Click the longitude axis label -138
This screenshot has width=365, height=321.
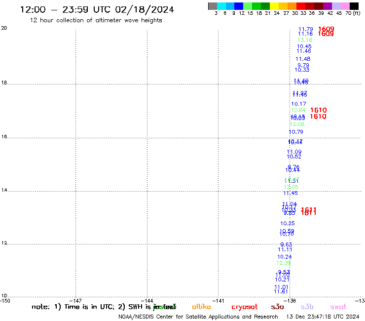point(290,301)
